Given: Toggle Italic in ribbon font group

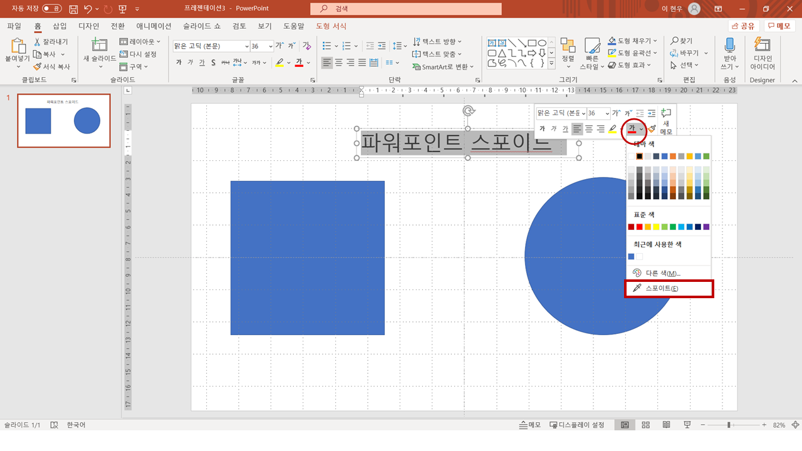Looking at the screenshot, I should coord(190,63).
